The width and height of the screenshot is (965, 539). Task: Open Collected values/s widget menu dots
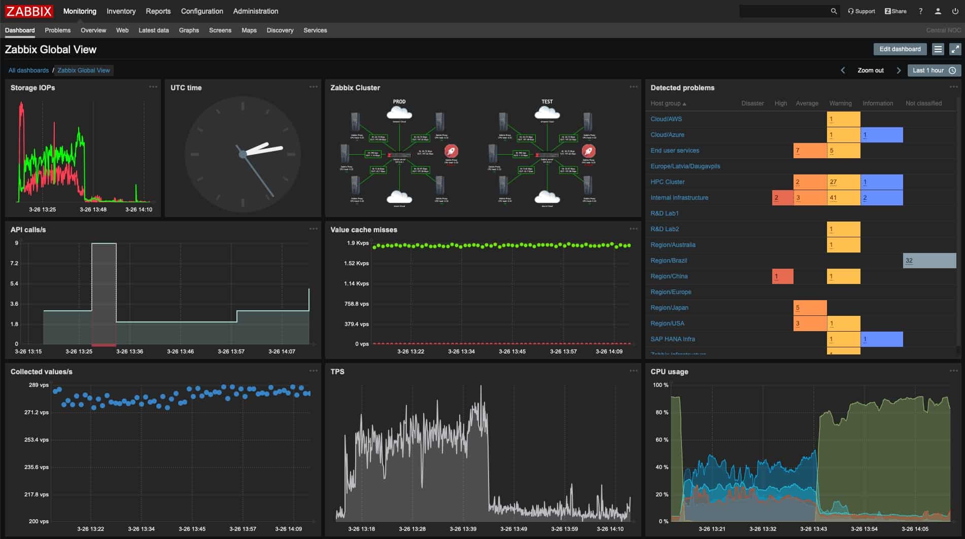tap(314, 371)
